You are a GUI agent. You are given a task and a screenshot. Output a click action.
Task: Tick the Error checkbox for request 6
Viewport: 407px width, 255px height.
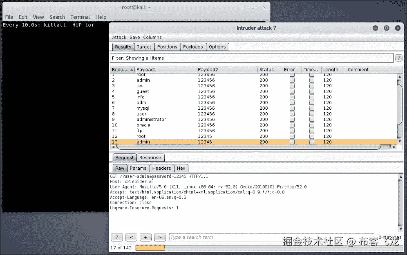click(292, 103)
